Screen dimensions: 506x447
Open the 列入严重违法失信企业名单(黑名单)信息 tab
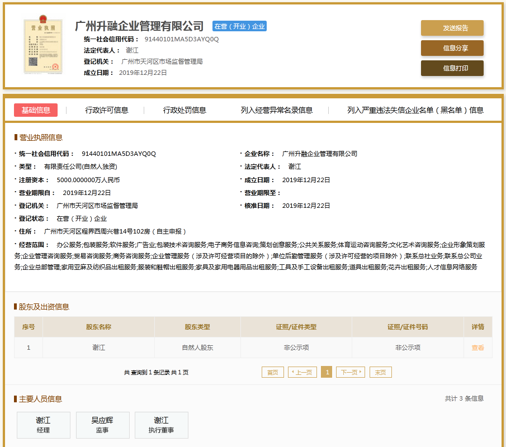tap(415, 110)
